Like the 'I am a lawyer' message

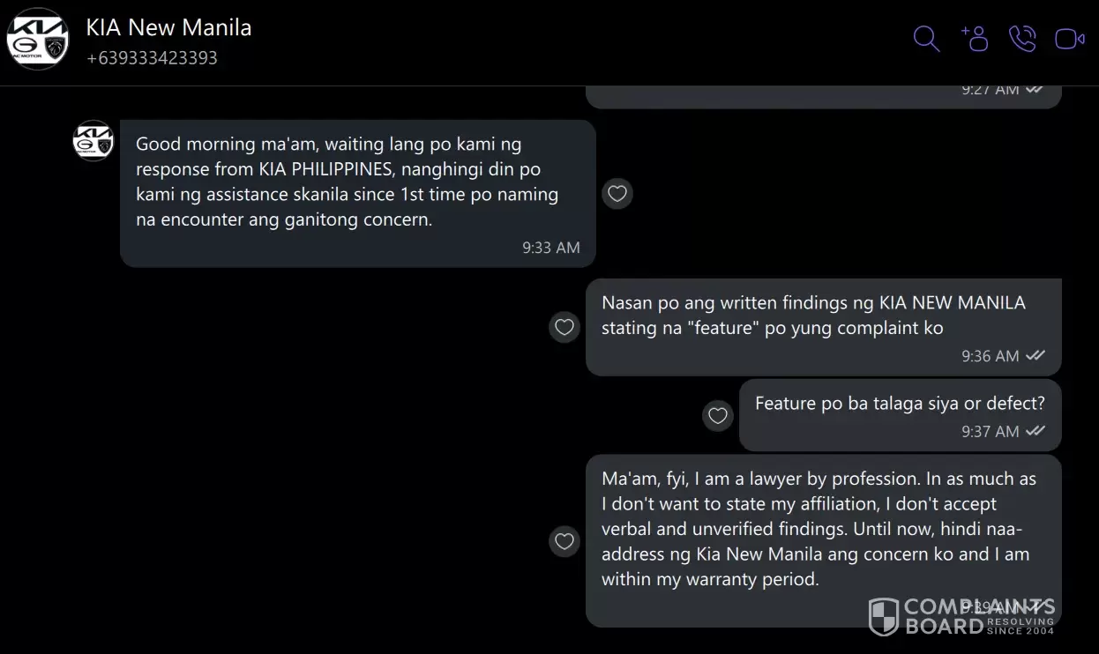[564, 540]
